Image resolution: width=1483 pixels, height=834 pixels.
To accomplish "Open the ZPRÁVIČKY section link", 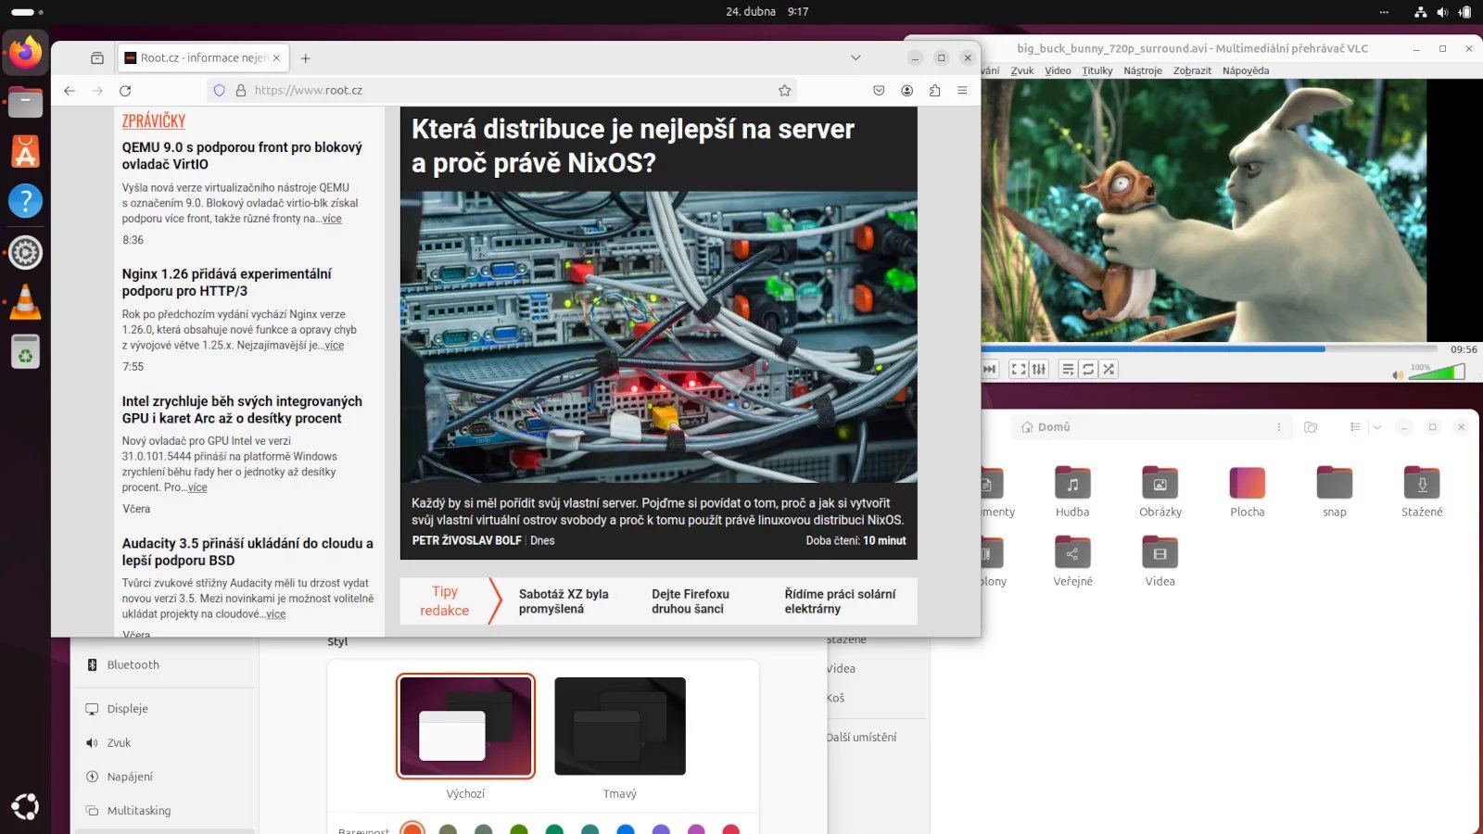I will [154, 120].
